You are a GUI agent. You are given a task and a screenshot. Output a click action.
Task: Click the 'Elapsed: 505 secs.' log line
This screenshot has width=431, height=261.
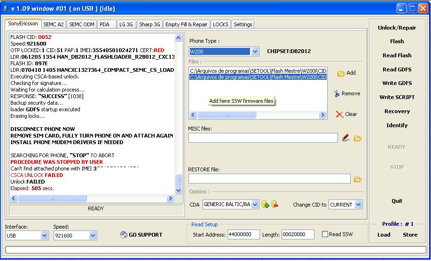pos(32,188)
